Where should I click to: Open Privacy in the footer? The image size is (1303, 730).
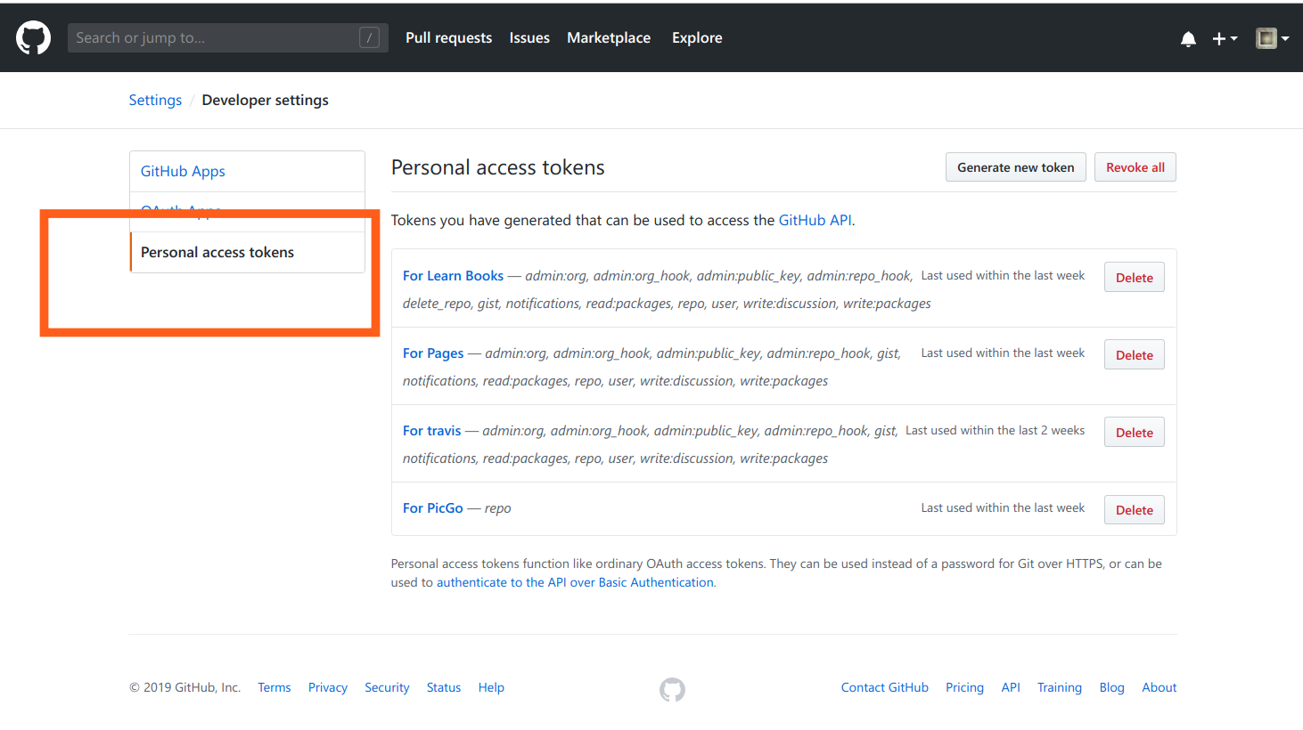tap(328, 687)
